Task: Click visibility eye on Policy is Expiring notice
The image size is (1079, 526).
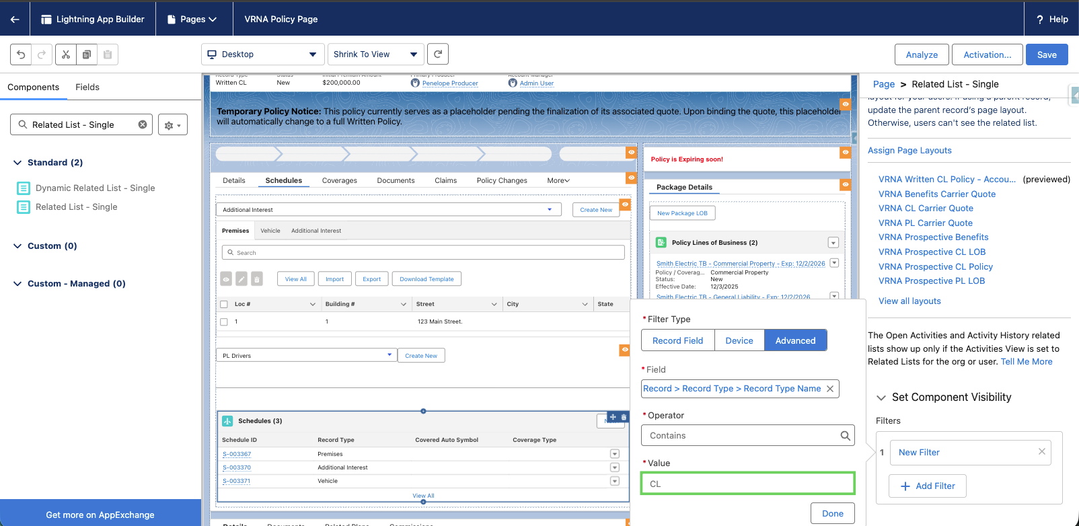Action: 846,153
